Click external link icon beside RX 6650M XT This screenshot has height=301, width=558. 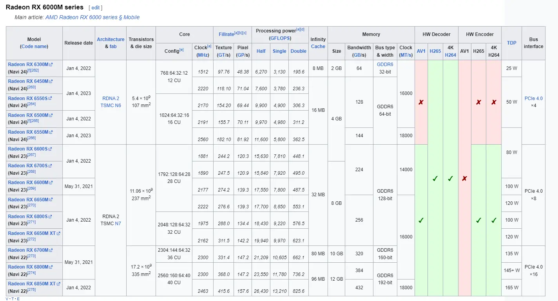point(58,233)
